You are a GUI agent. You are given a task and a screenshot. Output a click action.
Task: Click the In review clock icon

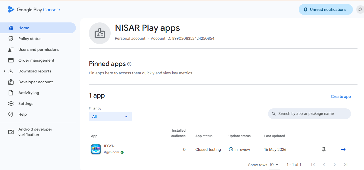click(x=231, y=149)
